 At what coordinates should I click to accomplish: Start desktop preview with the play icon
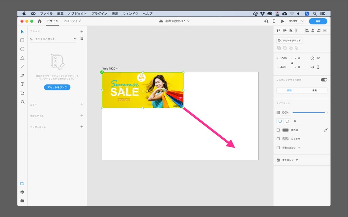282,21
